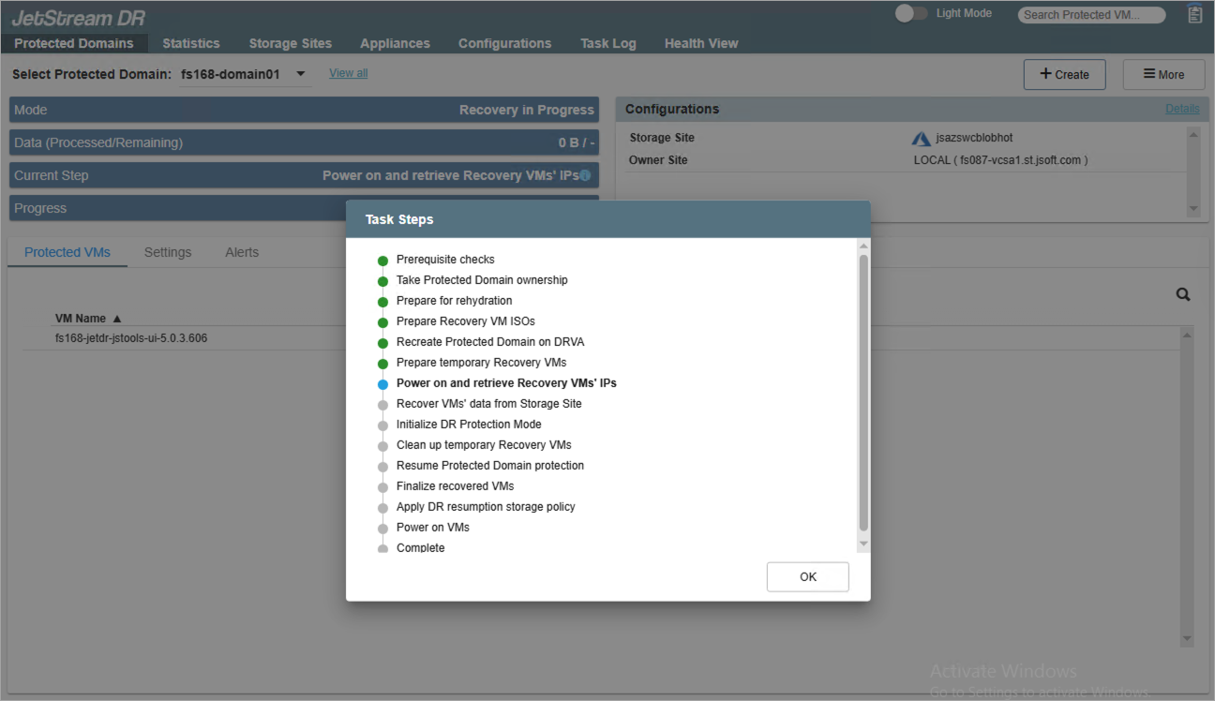This screenshot has width=1215, height=701.
Task: Open the Select Protected Domain dropdown
Action: [x=300, y=74]
